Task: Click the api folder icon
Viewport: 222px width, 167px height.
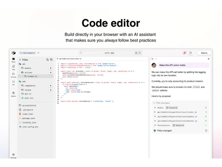Action: (x=20, y=64)
